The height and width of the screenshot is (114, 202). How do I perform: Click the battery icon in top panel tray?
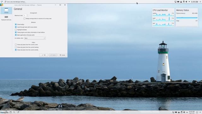point(178,2)
